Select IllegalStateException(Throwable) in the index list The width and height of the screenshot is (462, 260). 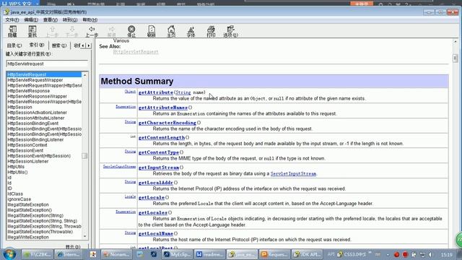pos(40,232)
